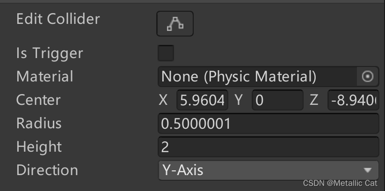Open the Direction Y-Axis dropdown
The image size is (385, 191).
click(262, 169)
